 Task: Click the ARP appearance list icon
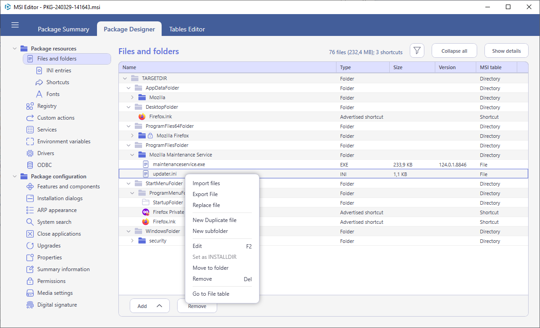pos(30,210)
